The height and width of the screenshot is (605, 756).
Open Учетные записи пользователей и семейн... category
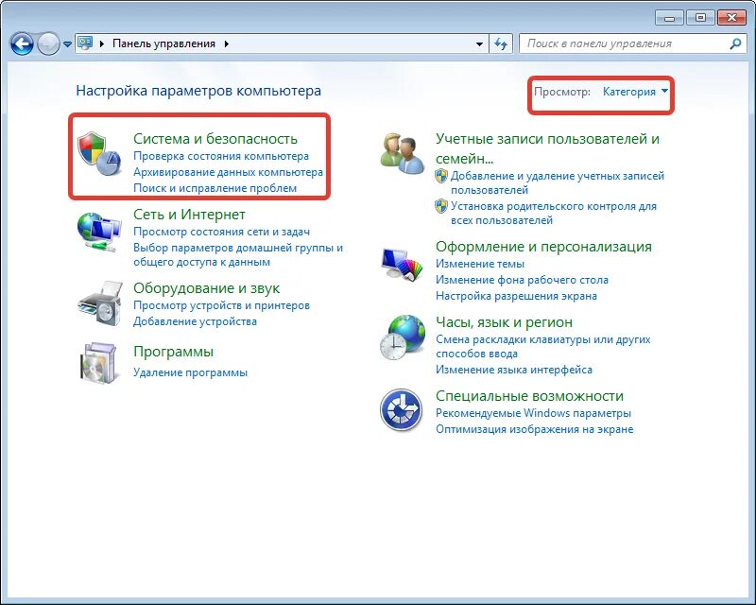click(x=547, y=148)
